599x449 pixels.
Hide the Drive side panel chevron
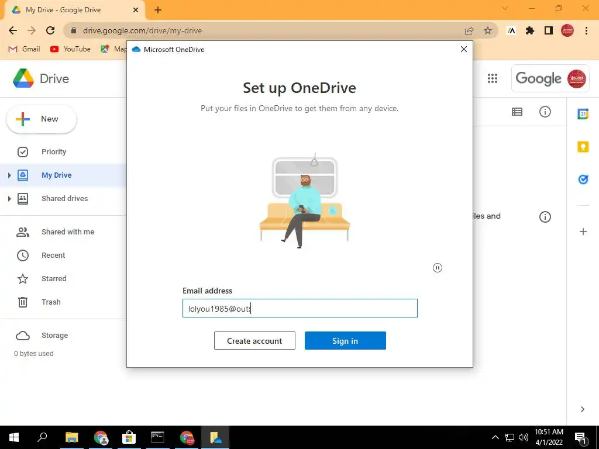coord(583,409)
